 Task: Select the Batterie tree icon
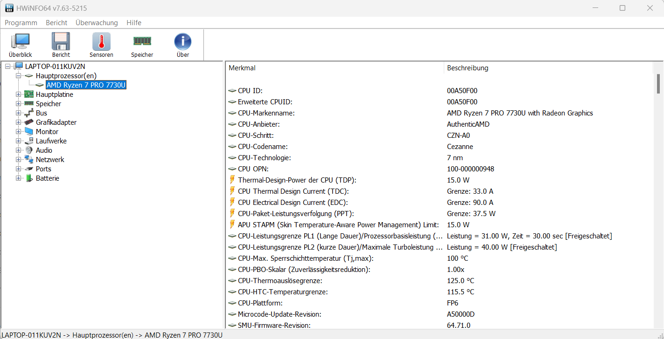point(29,178)
